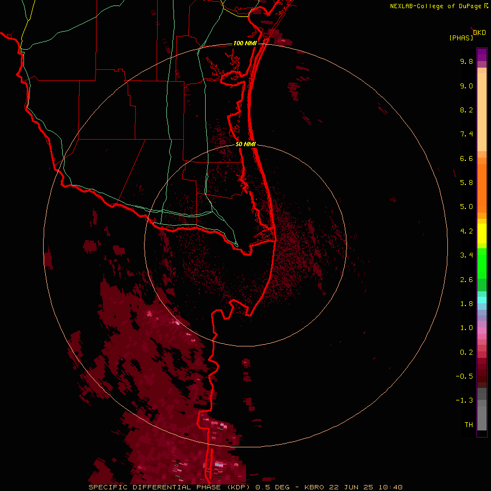491x491 pixels.
Task: Click the 5.8 value on color scale
Action: 466,183
